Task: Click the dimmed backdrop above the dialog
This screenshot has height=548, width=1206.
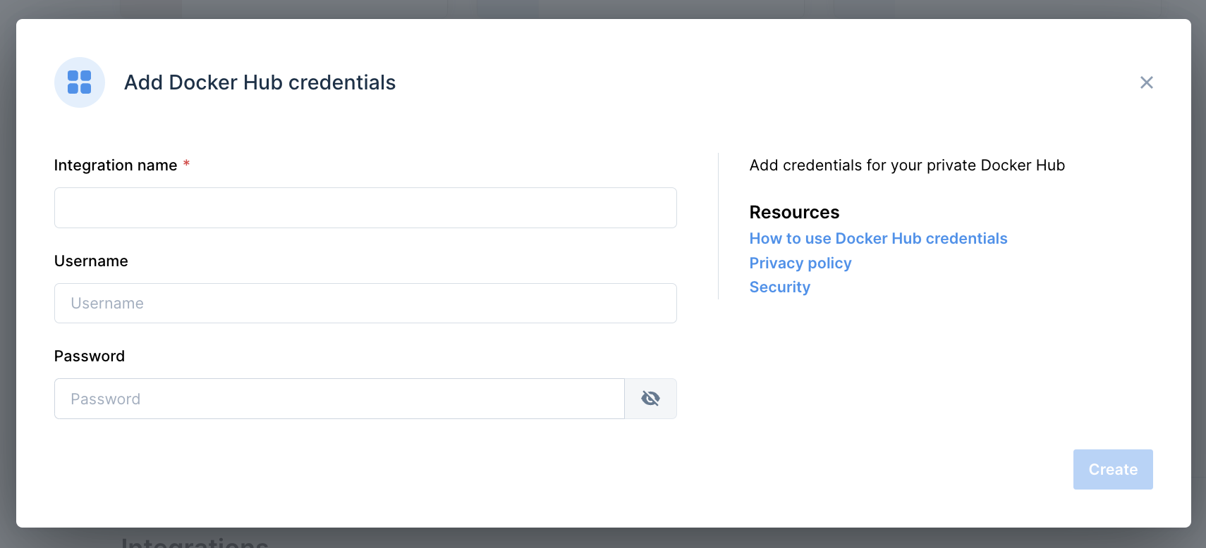Action: 603,8
